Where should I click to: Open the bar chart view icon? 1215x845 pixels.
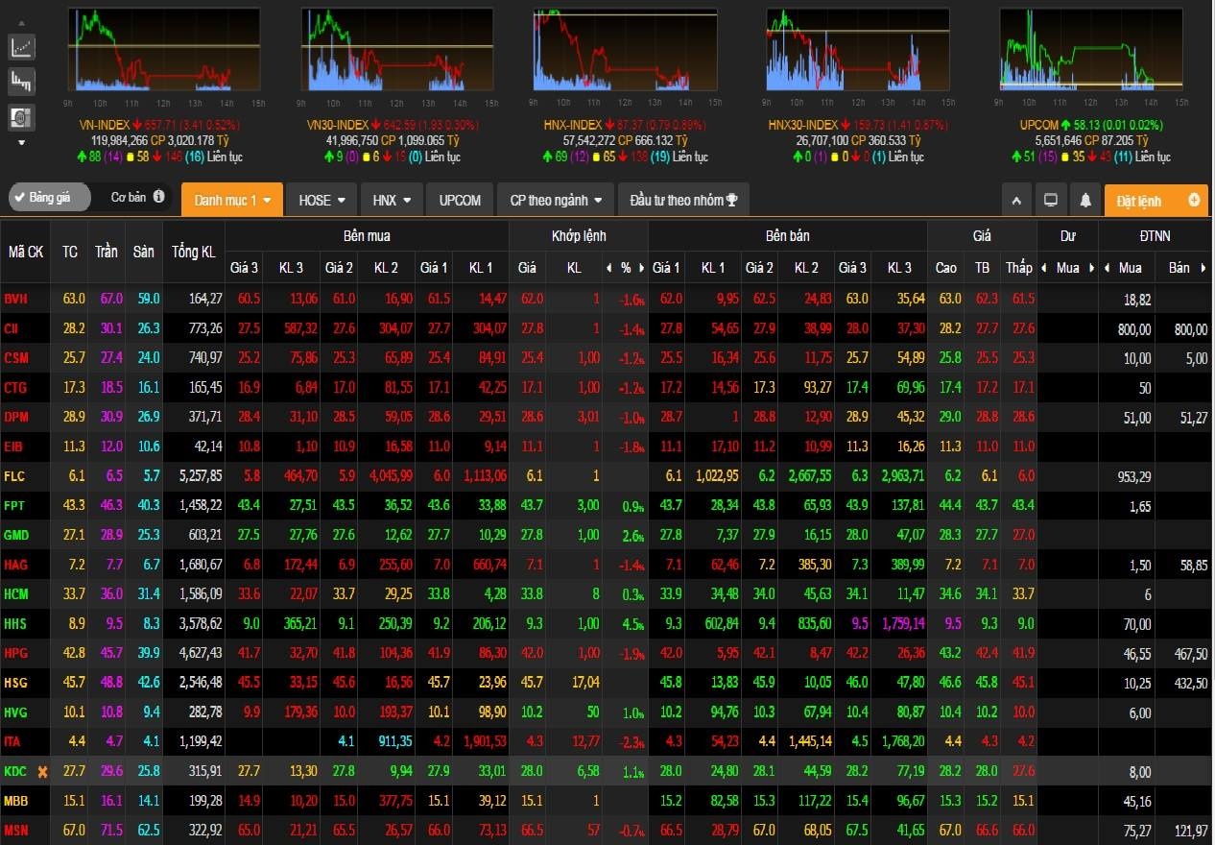22,81
